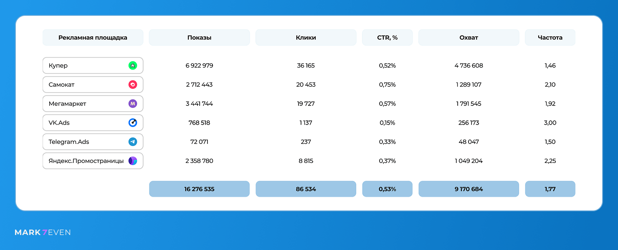Image resolution: width=618 pixels, height=250 pixels.
Task: Click the Яндекс.Промостраницы logo icon
Action: (133, 161)
